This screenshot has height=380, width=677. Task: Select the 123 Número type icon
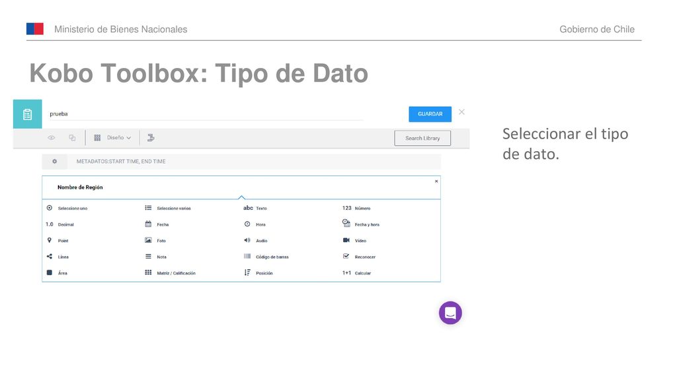click(x=346, y=208)
